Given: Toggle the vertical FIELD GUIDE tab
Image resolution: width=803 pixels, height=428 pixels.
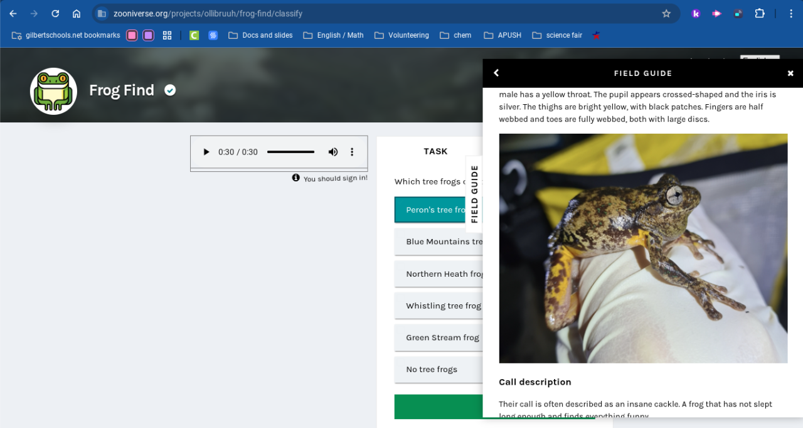Looking at the screenshot, I should (x=474, y=194).
